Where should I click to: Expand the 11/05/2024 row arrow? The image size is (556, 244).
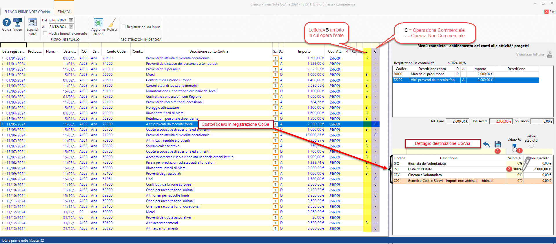tap(3, 124)
